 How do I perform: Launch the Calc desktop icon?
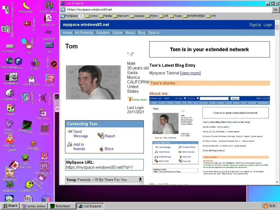tap(49, 47)
